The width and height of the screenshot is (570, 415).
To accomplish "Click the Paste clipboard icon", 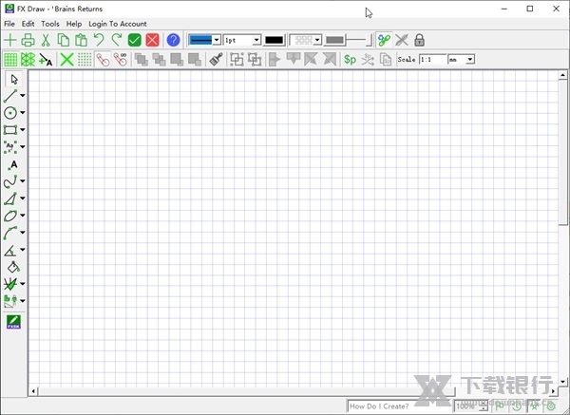I will pyautogui.click(x=81, y=40).
